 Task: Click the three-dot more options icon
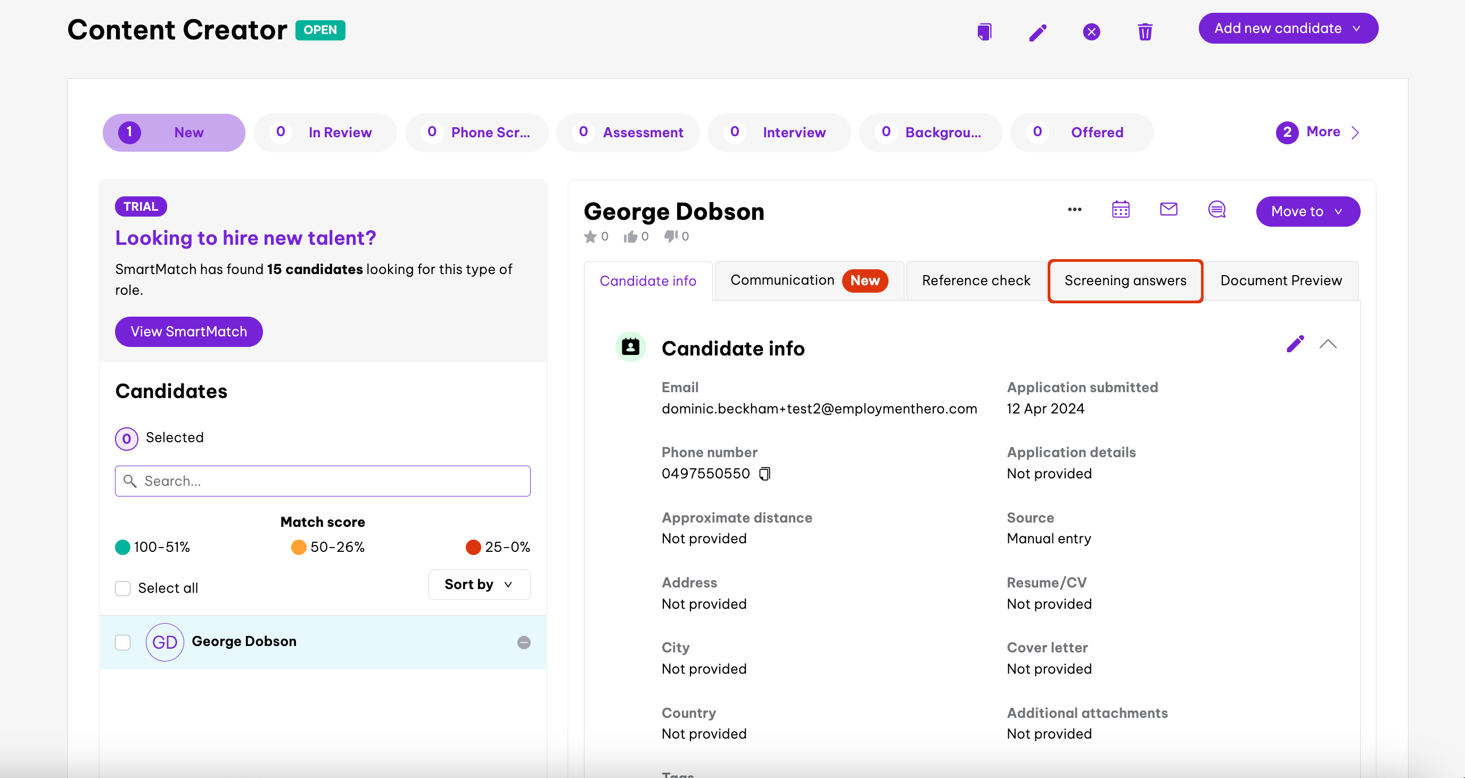1074,209
